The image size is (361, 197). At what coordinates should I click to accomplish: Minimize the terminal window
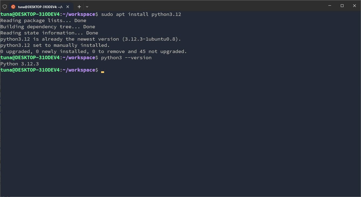330,6
